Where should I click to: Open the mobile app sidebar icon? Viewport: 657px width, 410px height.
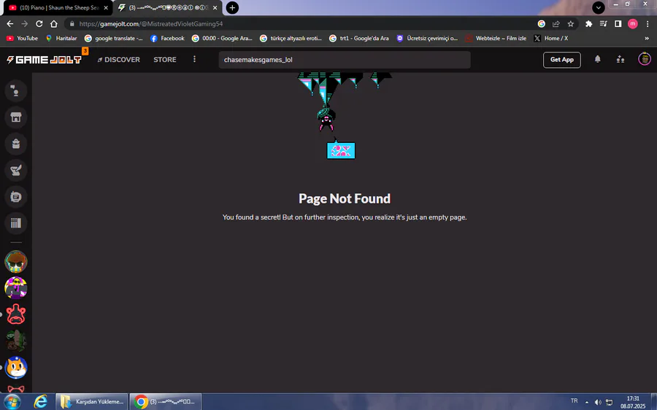tap(16, 196)
